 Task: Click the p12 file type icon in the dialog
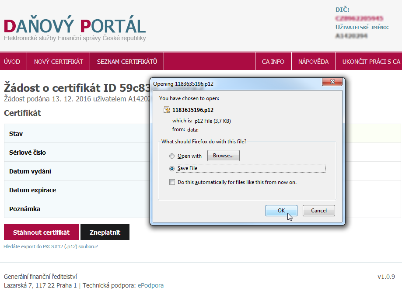pyautogui.click(x=167, y=109)
